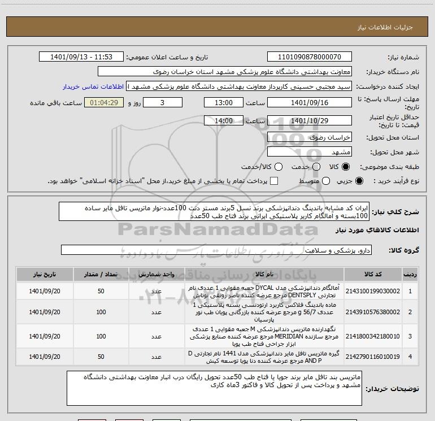Click the کد کالا column header
This screenshot has width=435, height=421.
tap(373, 274)
